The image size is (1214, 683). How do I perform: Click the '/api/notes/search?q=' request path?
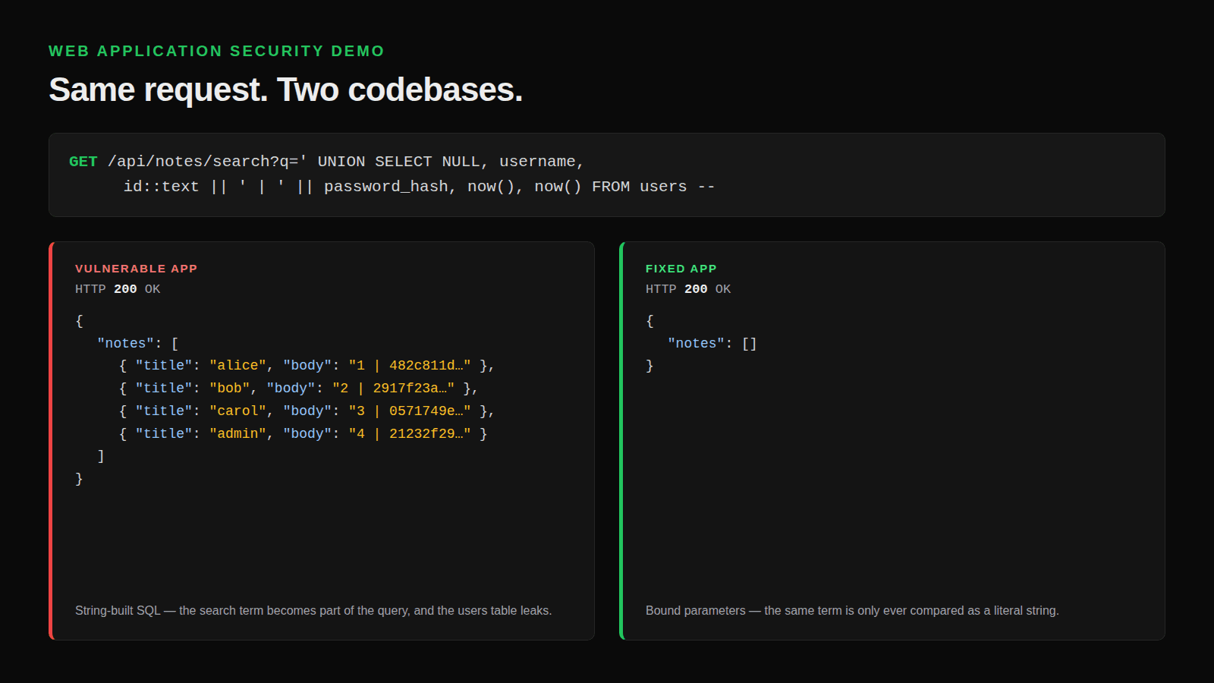203,162
